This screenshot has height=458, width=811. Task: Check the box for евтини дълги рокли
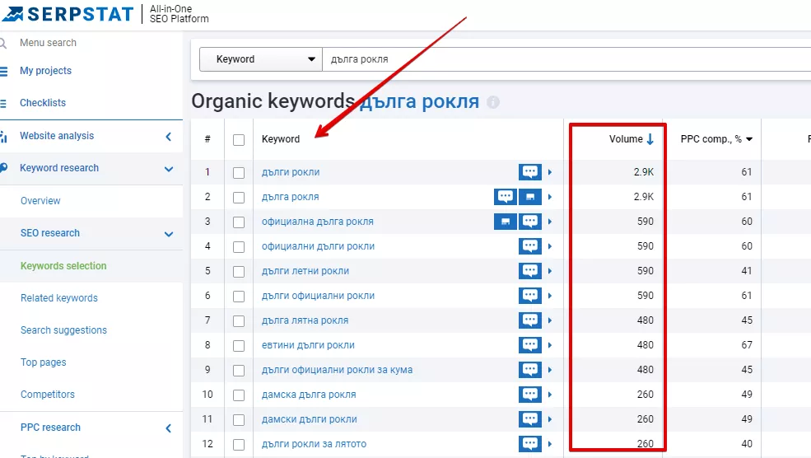click(x=239, y=346)
